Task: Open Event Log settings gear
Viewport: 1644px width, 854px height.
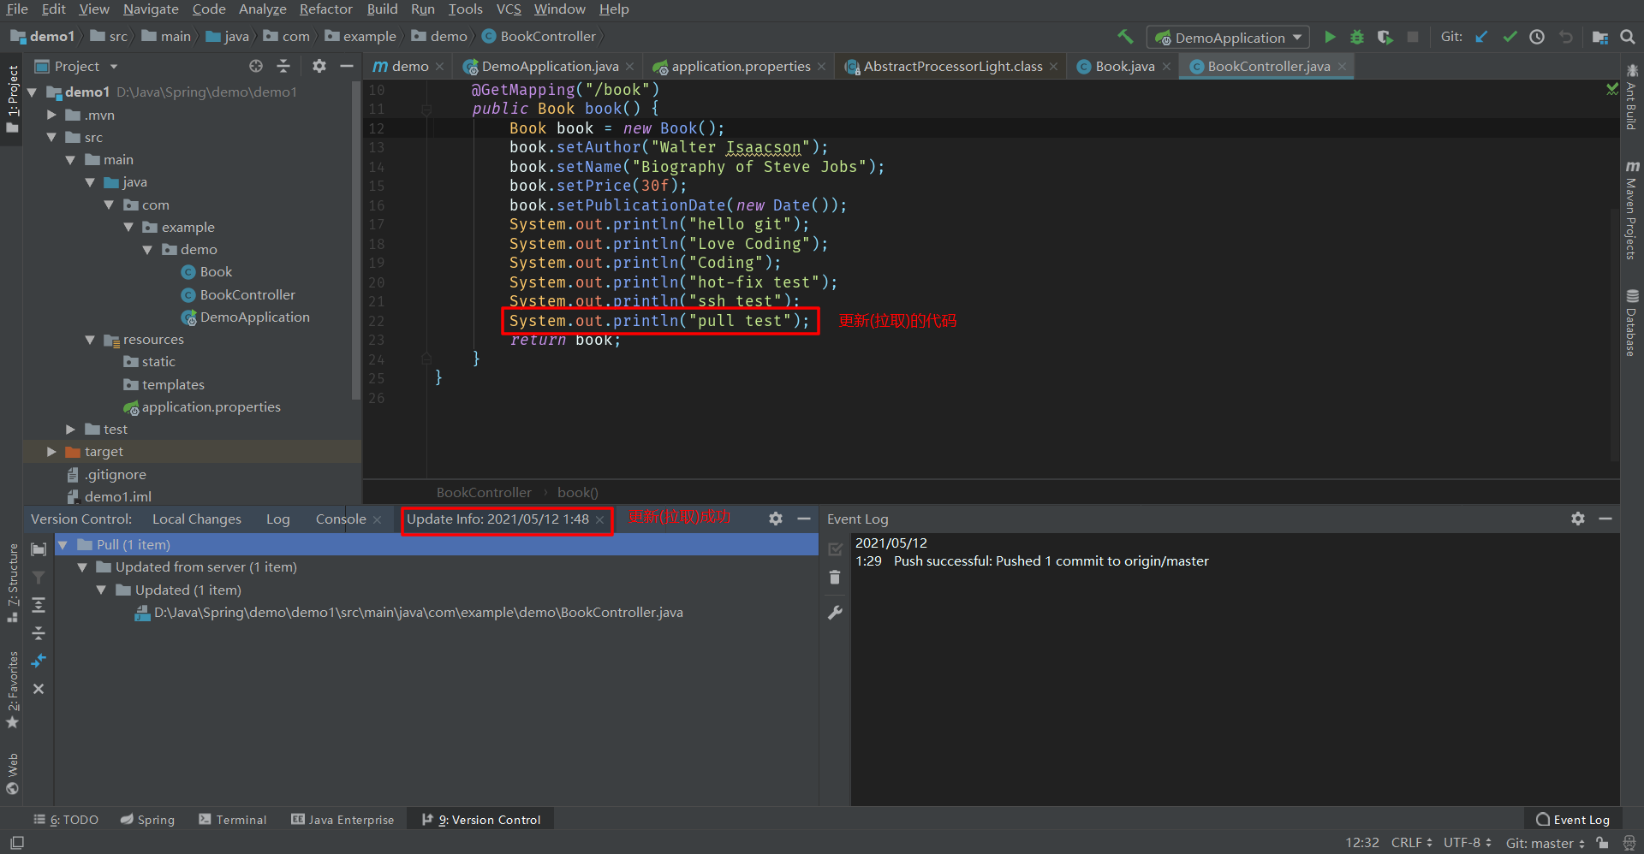Action: click(1578, 519)
